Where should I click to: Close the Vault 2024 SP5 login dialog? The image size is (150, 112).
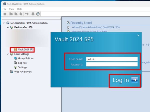(x=138, y=35)
